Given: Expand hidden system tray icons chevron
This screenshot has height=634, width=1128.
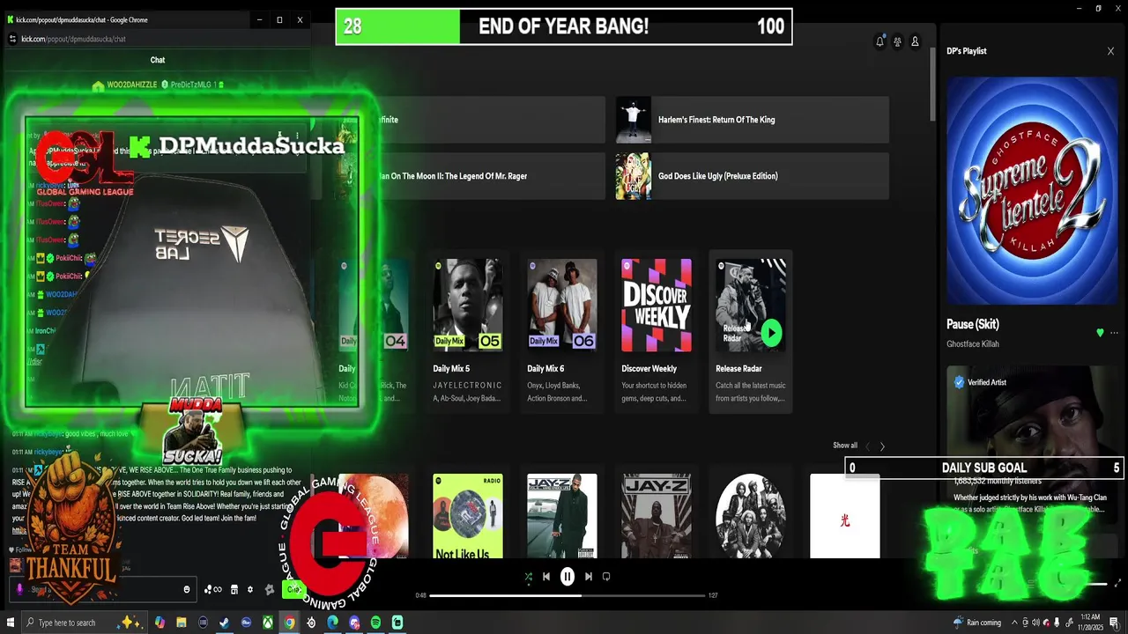Looking at the screenshot, I should coord(1014,623).
